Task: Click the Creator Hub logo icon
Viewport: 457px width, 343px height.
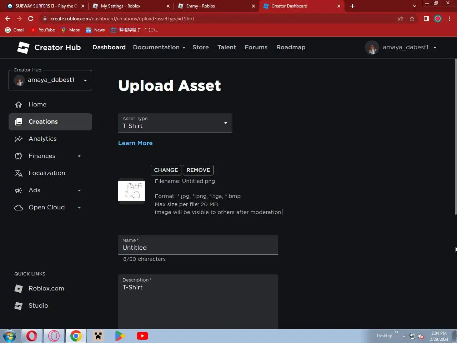Action: [24, 48]
